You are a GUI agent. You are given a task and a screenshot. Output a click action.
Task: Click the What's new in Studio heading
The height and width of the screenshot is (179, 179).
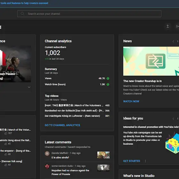[139, 176]
